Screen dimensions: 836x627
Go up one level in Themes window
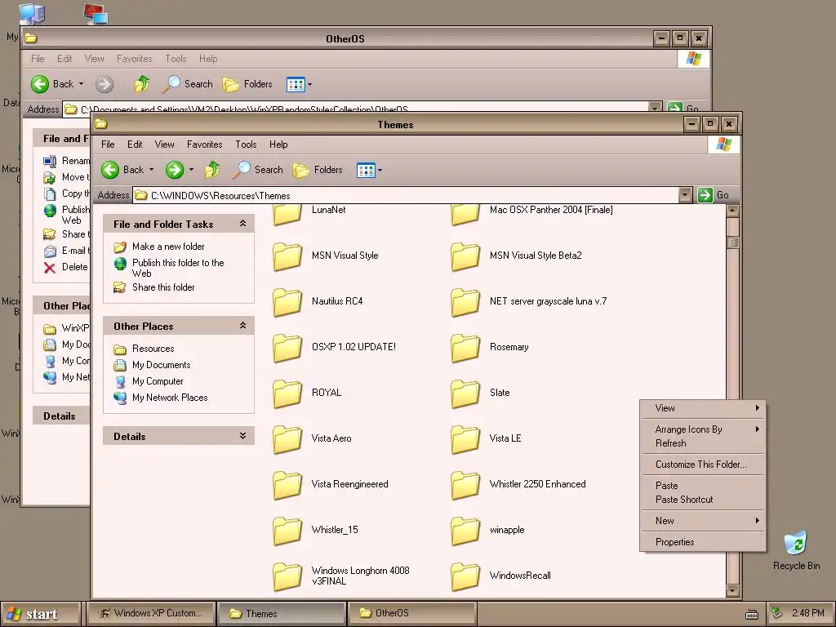[212, 170]
